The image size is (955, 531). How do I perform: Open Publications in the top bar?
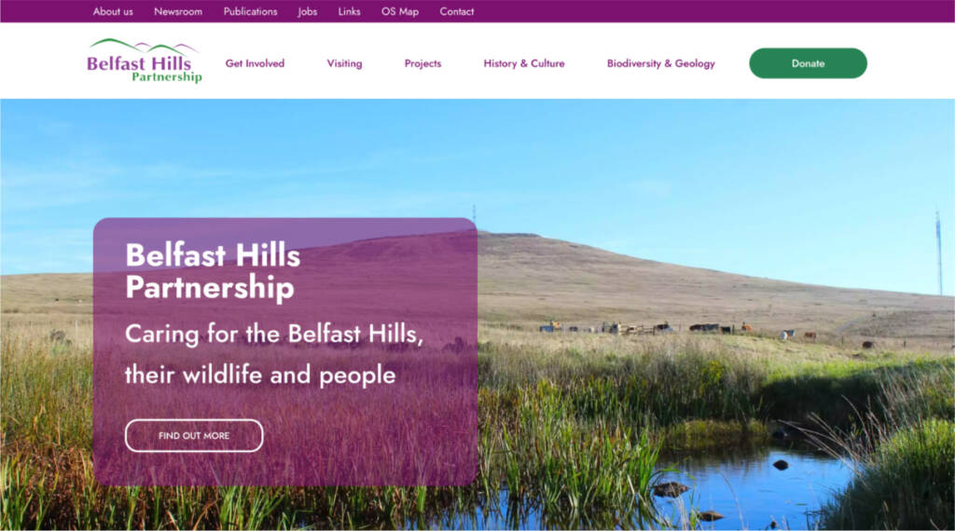[x=250, y=11]
